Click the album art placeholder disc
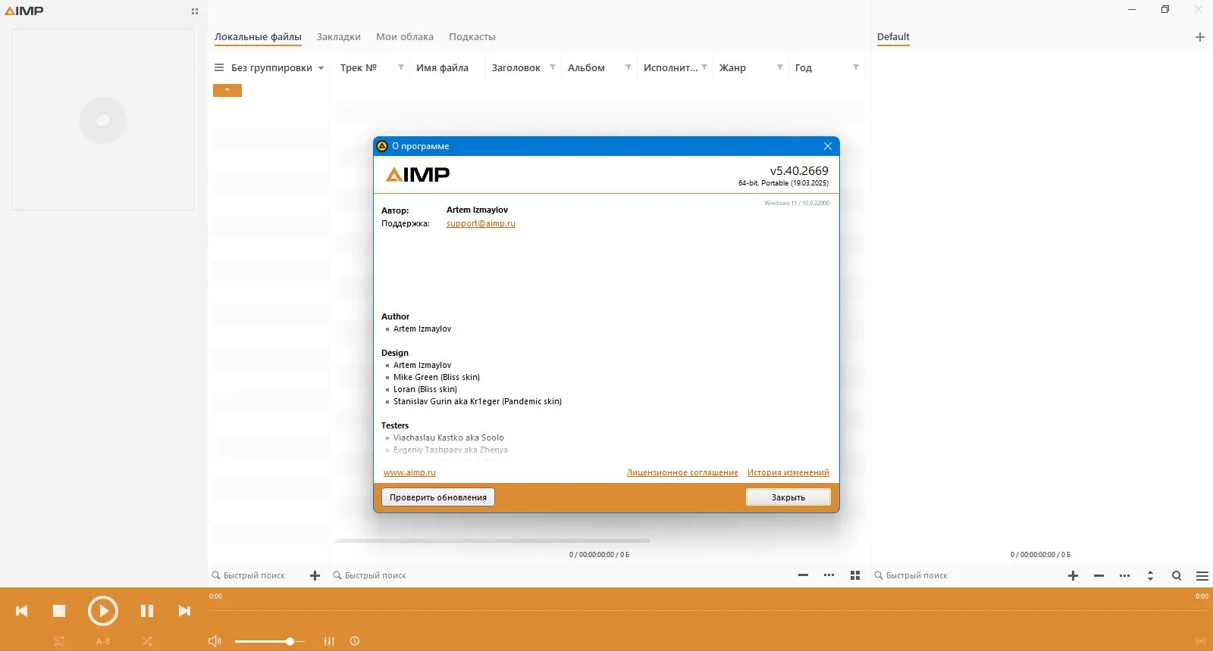The height and width of the screenshot is (651, 1213). (103, 120)
